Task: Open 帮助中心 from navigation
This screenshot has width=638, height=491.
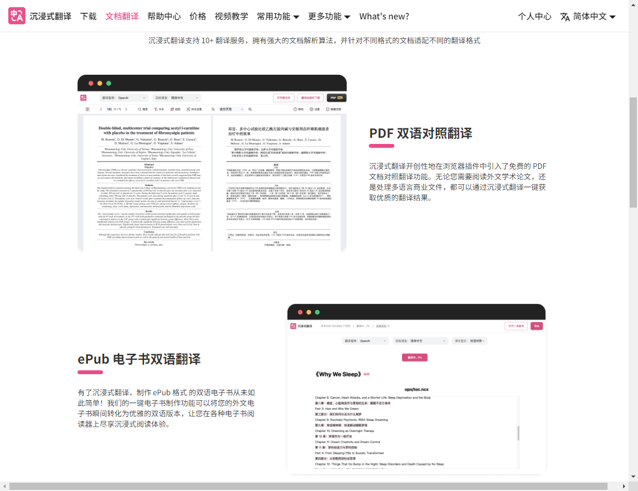Action: tap(164, 16)
